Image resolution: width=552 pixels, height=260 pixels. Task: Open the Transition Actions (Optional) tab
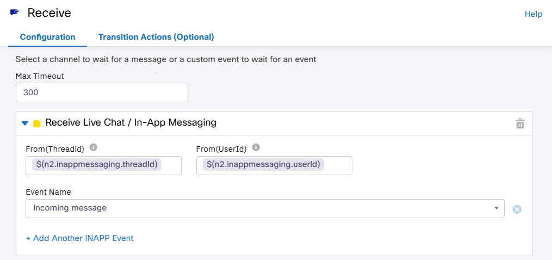tap(156, 37)
